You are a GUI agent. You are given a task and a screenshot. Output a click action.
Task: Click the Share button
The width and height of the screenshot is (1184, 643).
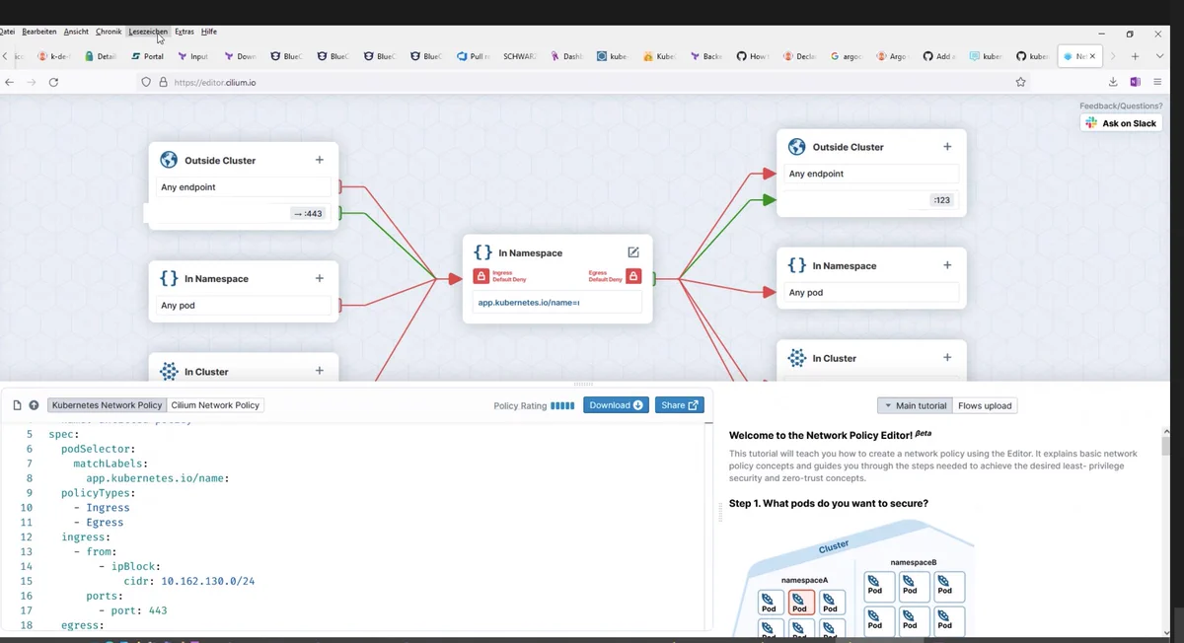click(679, 405)
